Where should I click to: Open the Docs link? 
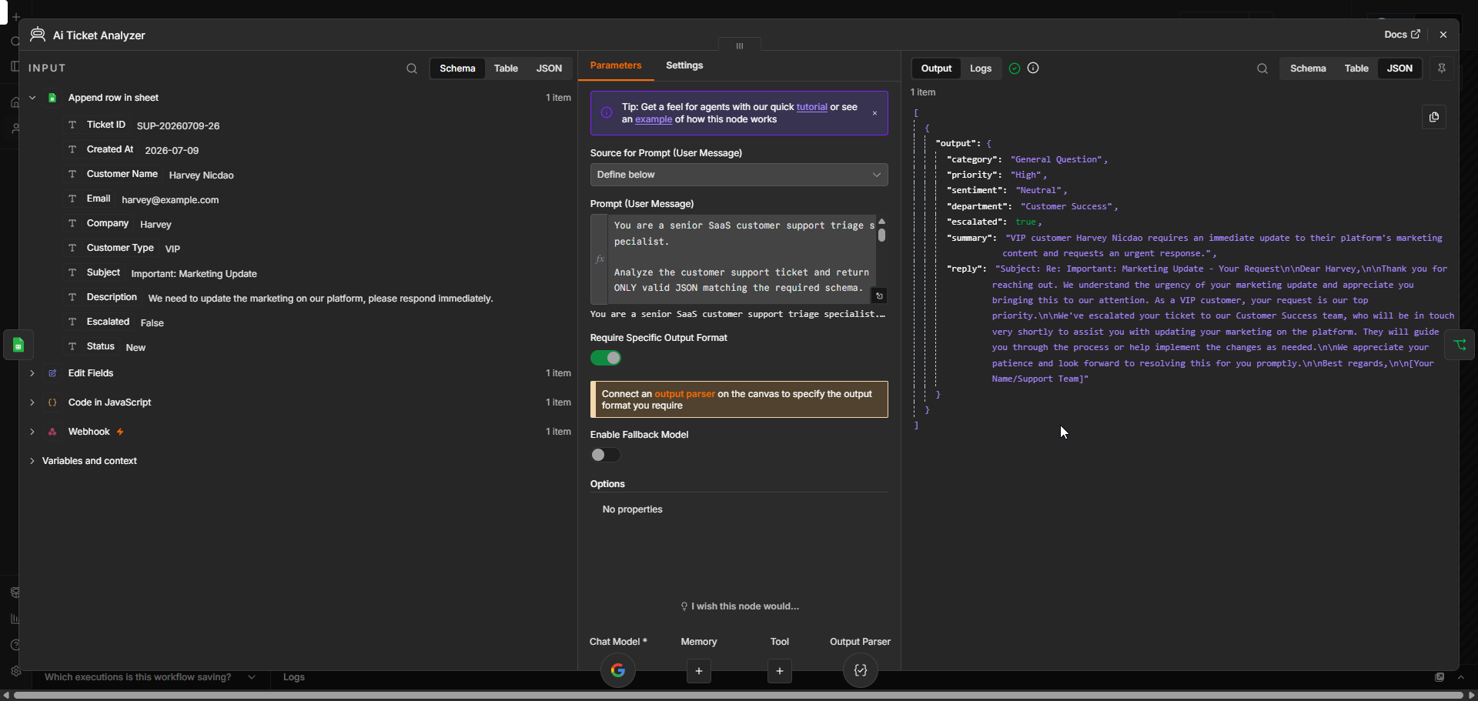[x=1402, y=35]
